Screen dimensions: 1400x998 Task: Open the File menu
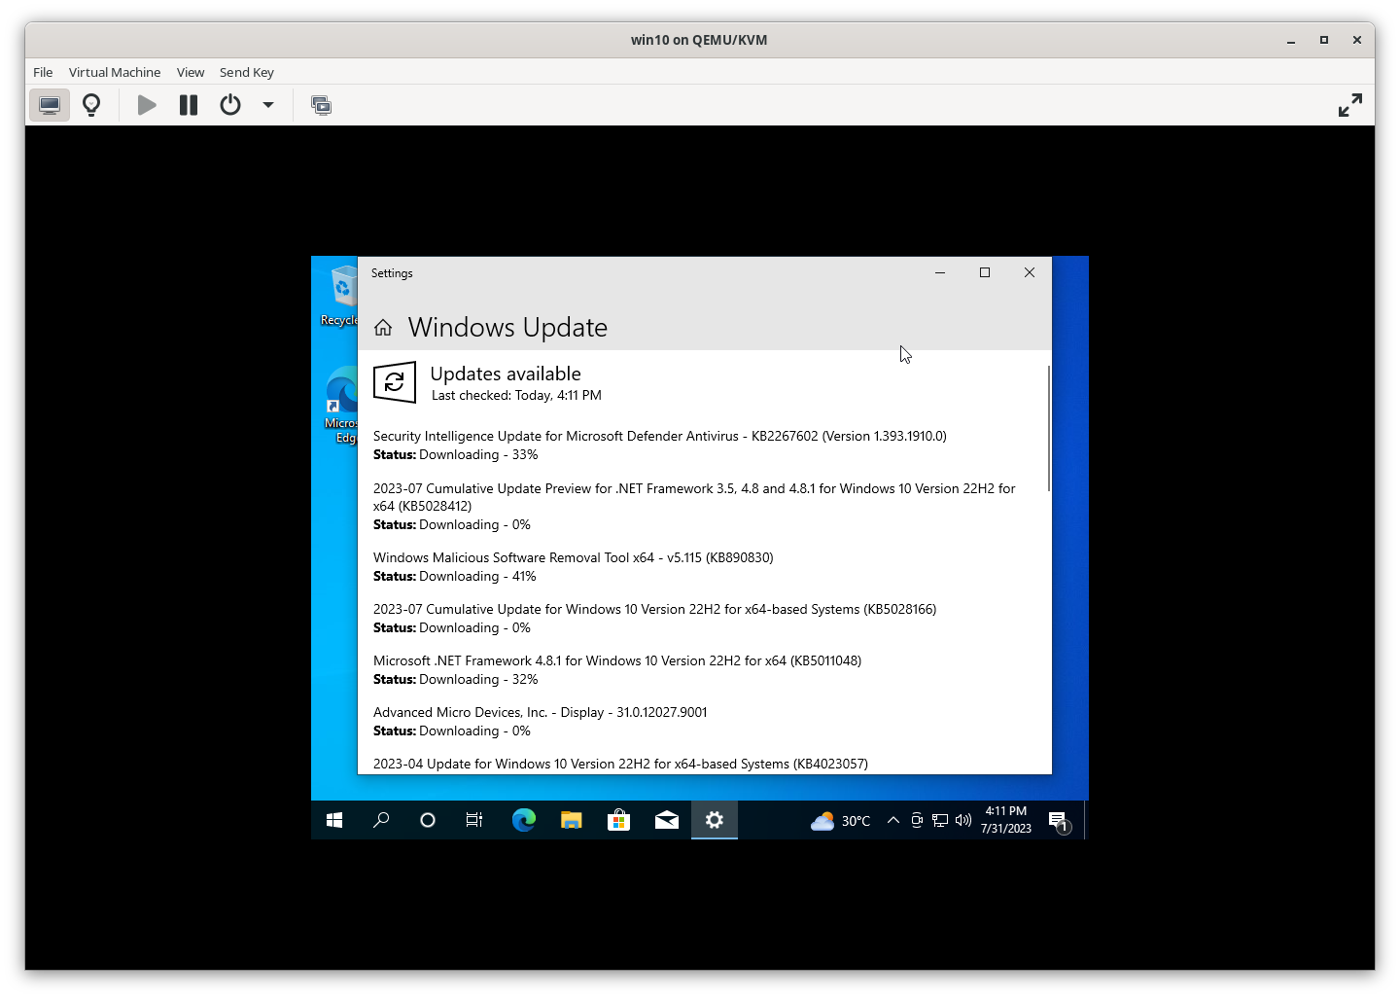point(43,72)
